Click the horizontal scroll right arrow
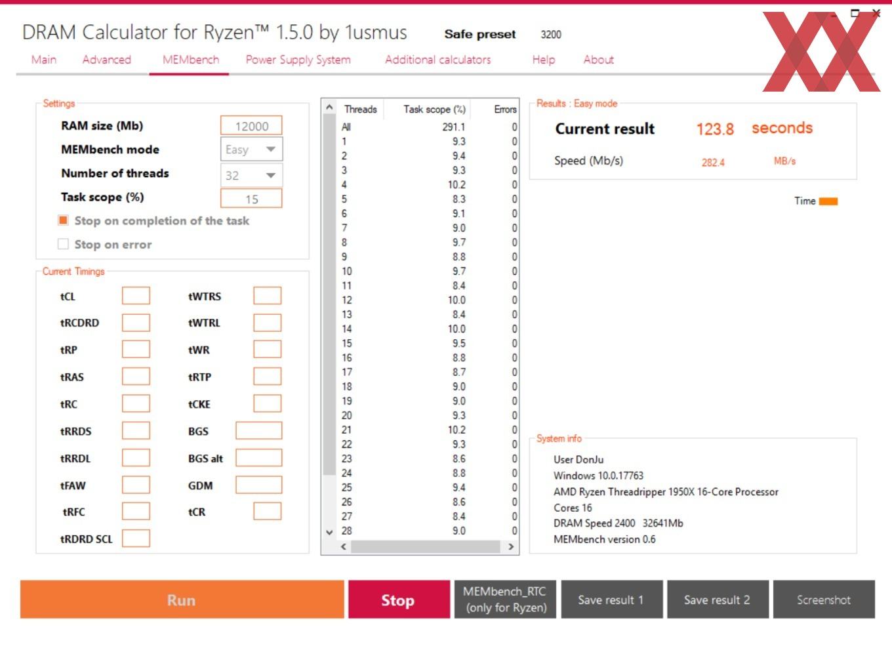This screenshot has width=892, height=654. 511,546
